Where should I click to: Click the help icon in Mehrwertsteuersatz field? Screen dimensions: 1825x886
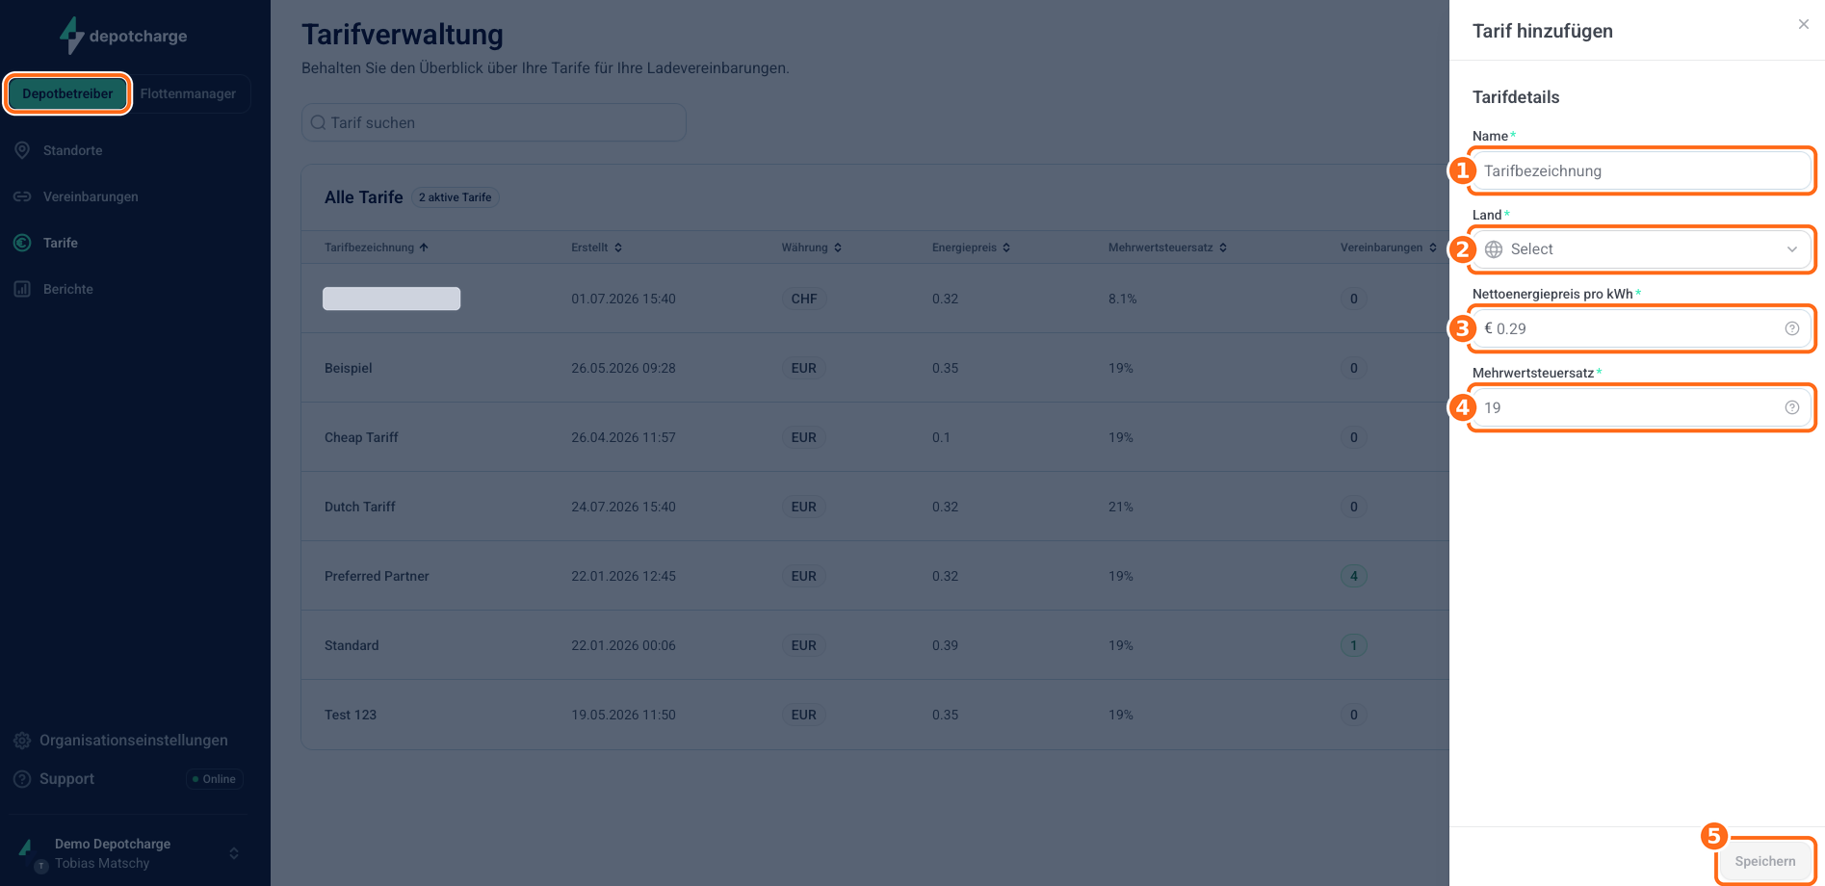tap(1792, 407)
